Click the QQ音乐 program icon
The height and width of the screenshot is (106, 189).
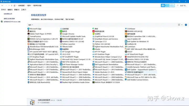tap(93, 34)
